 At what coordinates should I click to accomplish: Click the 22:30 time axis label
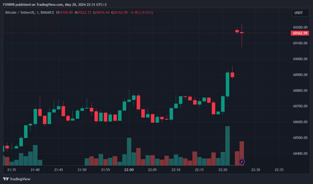pos(256,170)
